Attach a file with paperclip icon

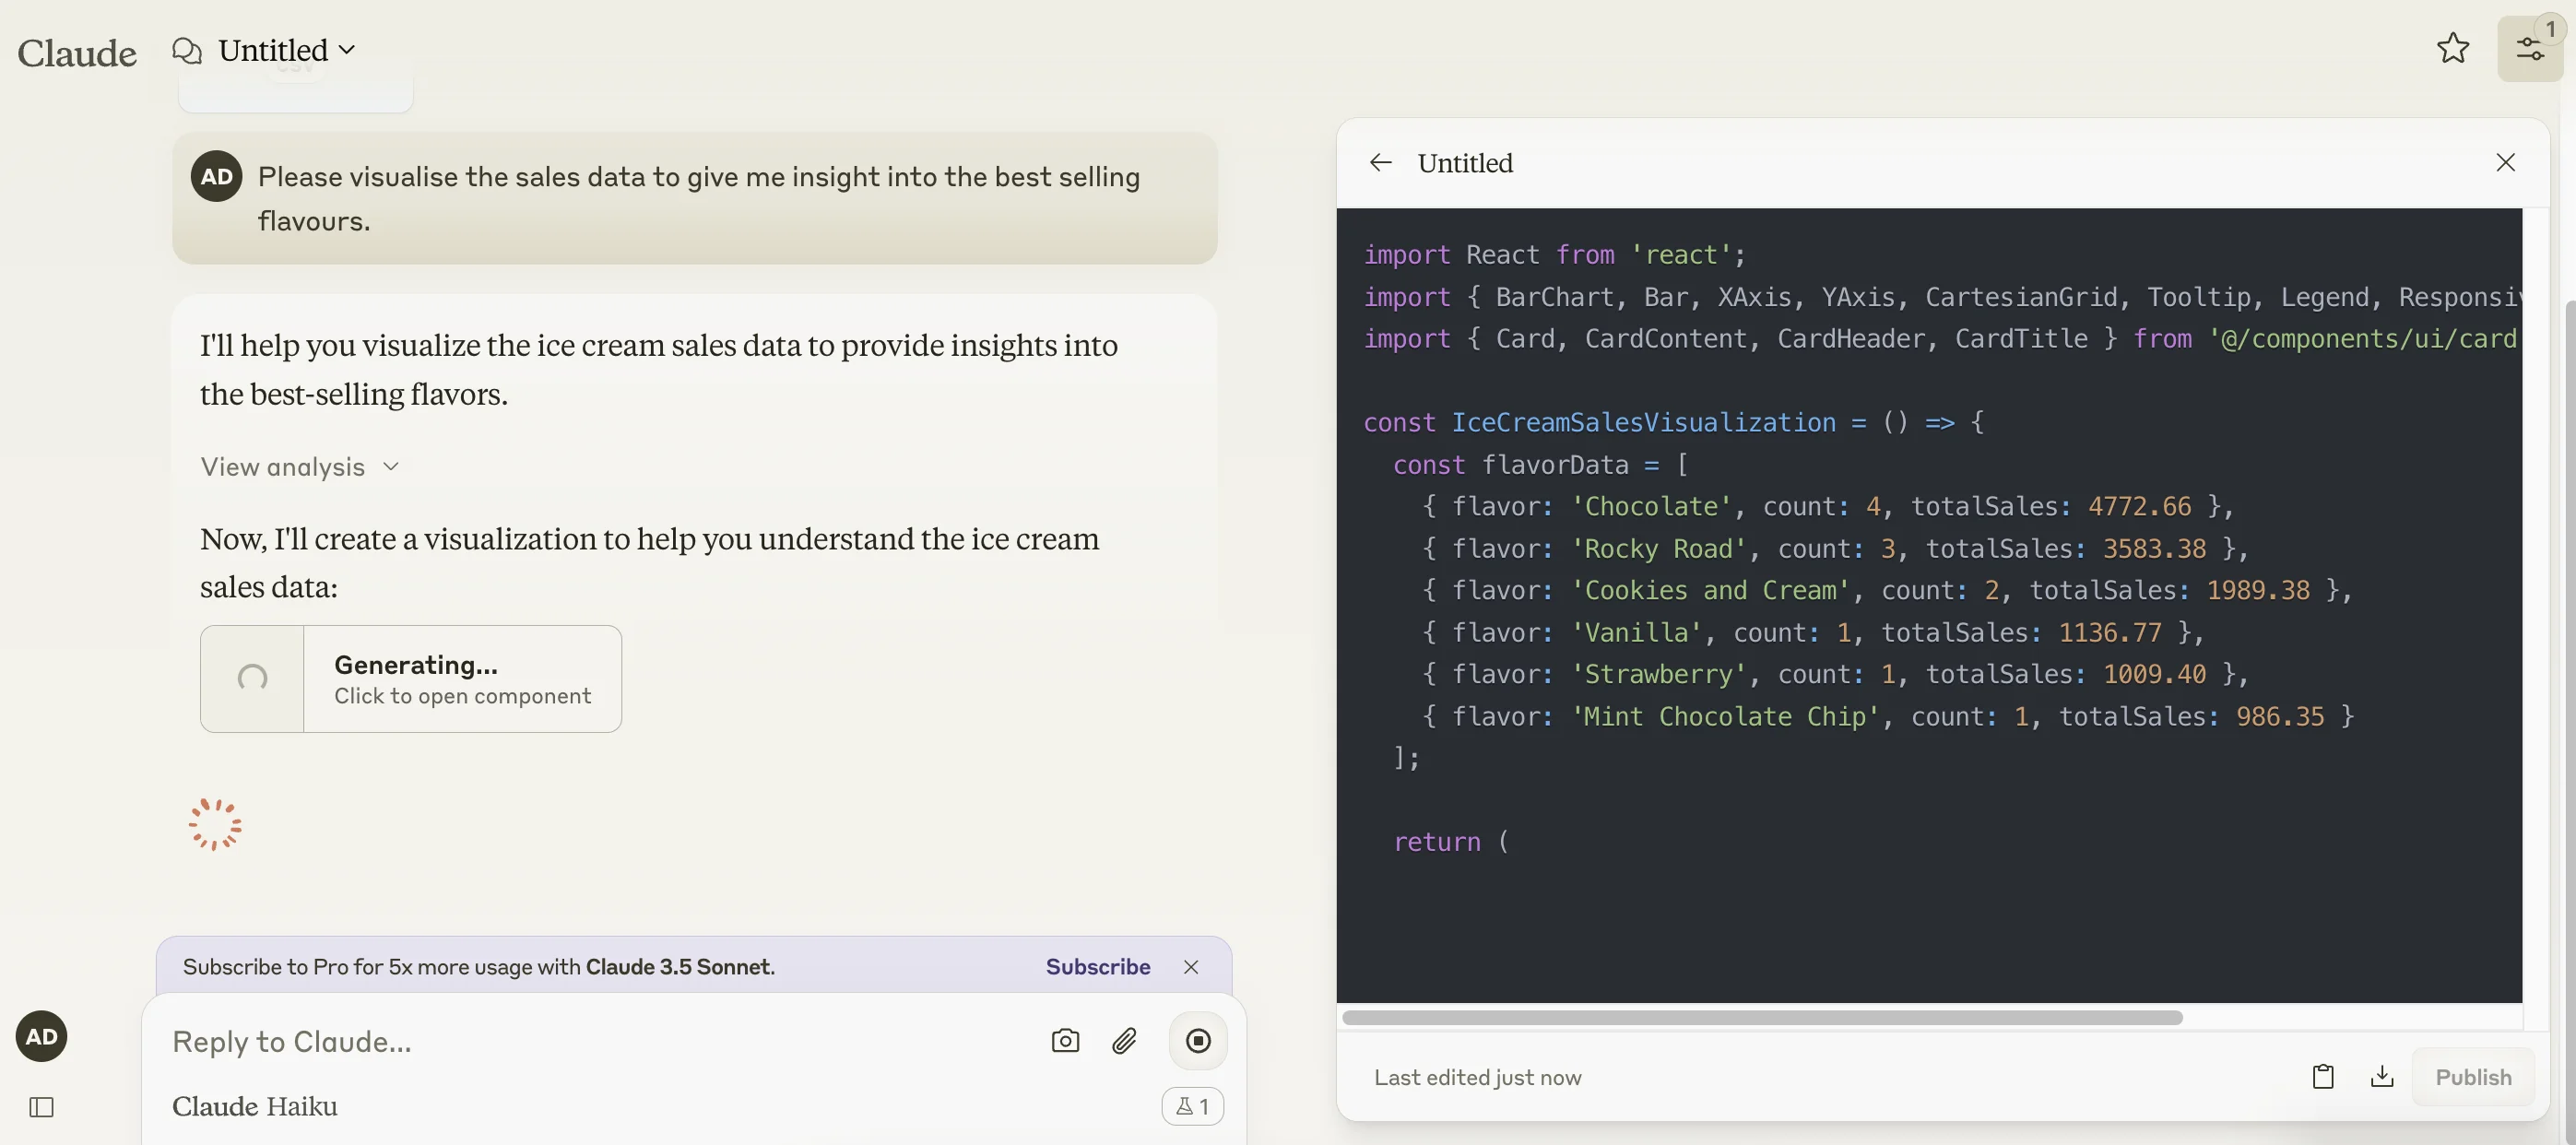click(x=1124, y=1041)
